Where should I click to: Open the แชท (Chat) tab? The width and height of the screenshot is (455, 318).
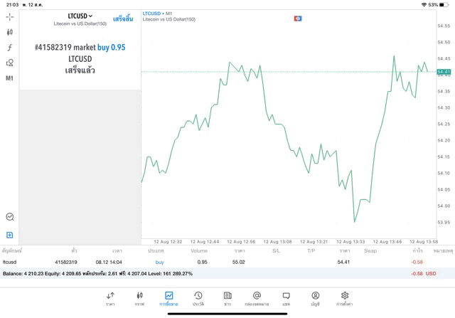286,299
